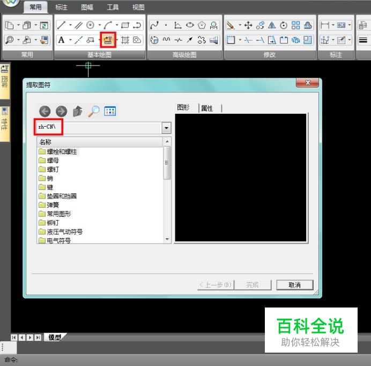Click the 上一步 button
The width and height of the screenshot is (371, 366).
(216, 285)
